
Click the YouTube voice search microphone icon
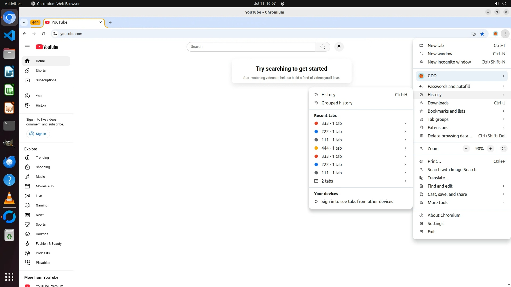click(x=339, y=47)
